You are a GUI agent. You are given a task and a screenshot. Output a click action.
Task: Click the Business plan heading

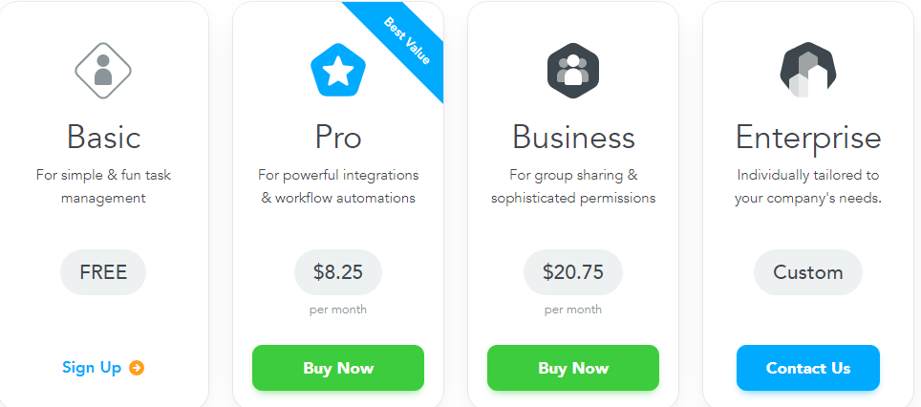572,138
